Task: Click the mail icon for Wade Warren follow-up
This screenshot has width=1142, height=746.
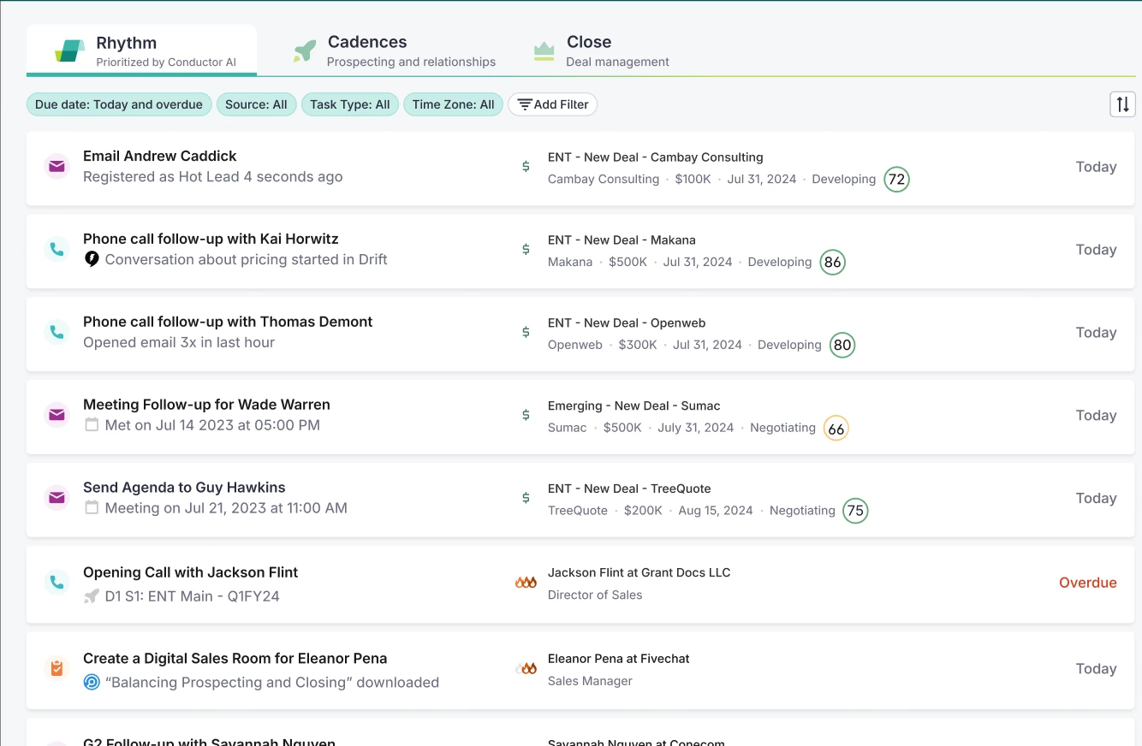Action: coord(57,415)
